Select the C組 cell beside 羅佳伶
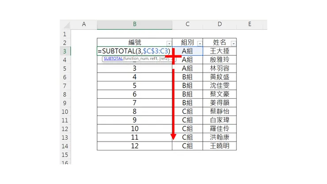Viewport: 327px width, 184px height. coord(187,129)
